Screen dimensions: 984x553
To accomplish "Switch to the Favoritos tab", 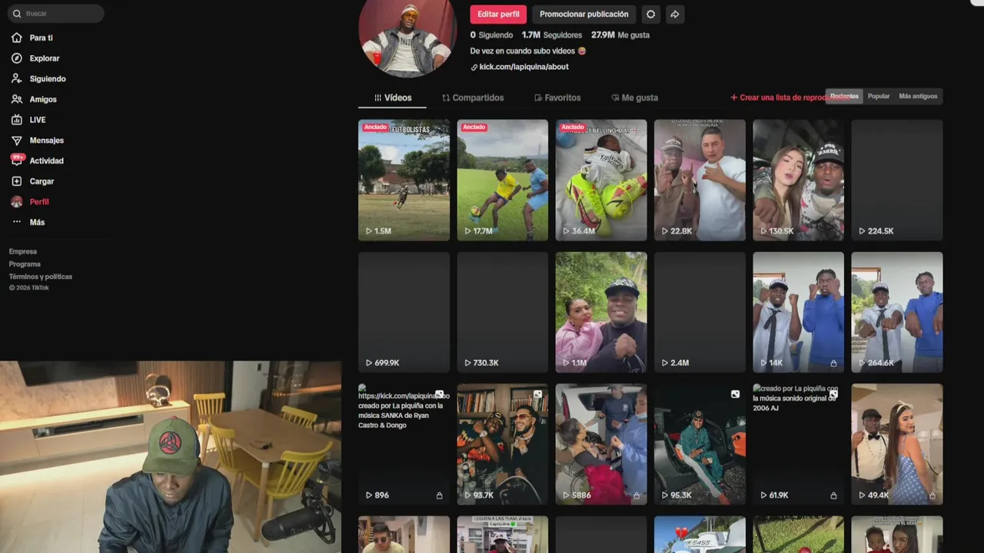I will [557, 98].
